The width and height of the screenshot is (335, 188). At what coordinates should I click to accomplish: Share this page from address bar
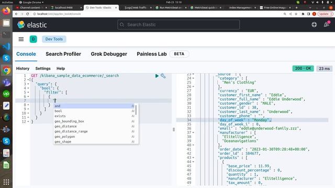(291, 14)
